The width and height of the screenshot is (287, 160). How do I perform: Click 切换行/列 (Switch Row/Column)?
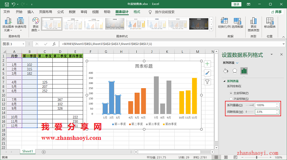(x=224, y=23)
